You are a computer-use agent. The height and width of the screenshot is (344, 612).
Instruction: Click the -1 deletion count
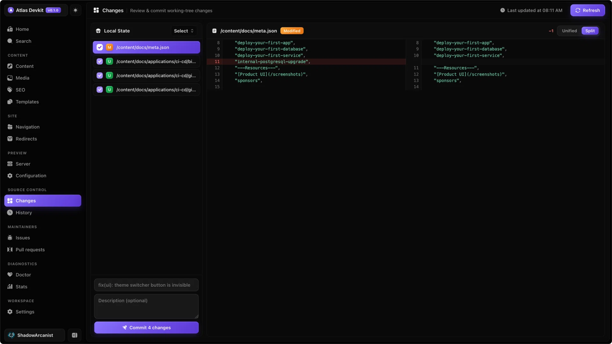[x=551, y=31]
